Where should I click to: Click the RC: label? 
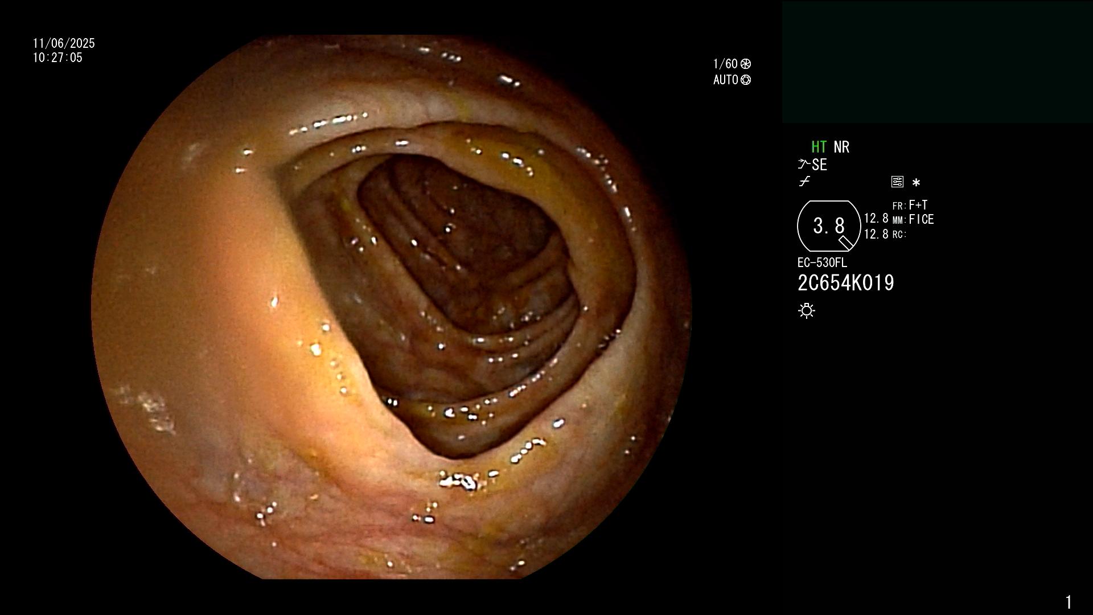[x=899, y=235]
